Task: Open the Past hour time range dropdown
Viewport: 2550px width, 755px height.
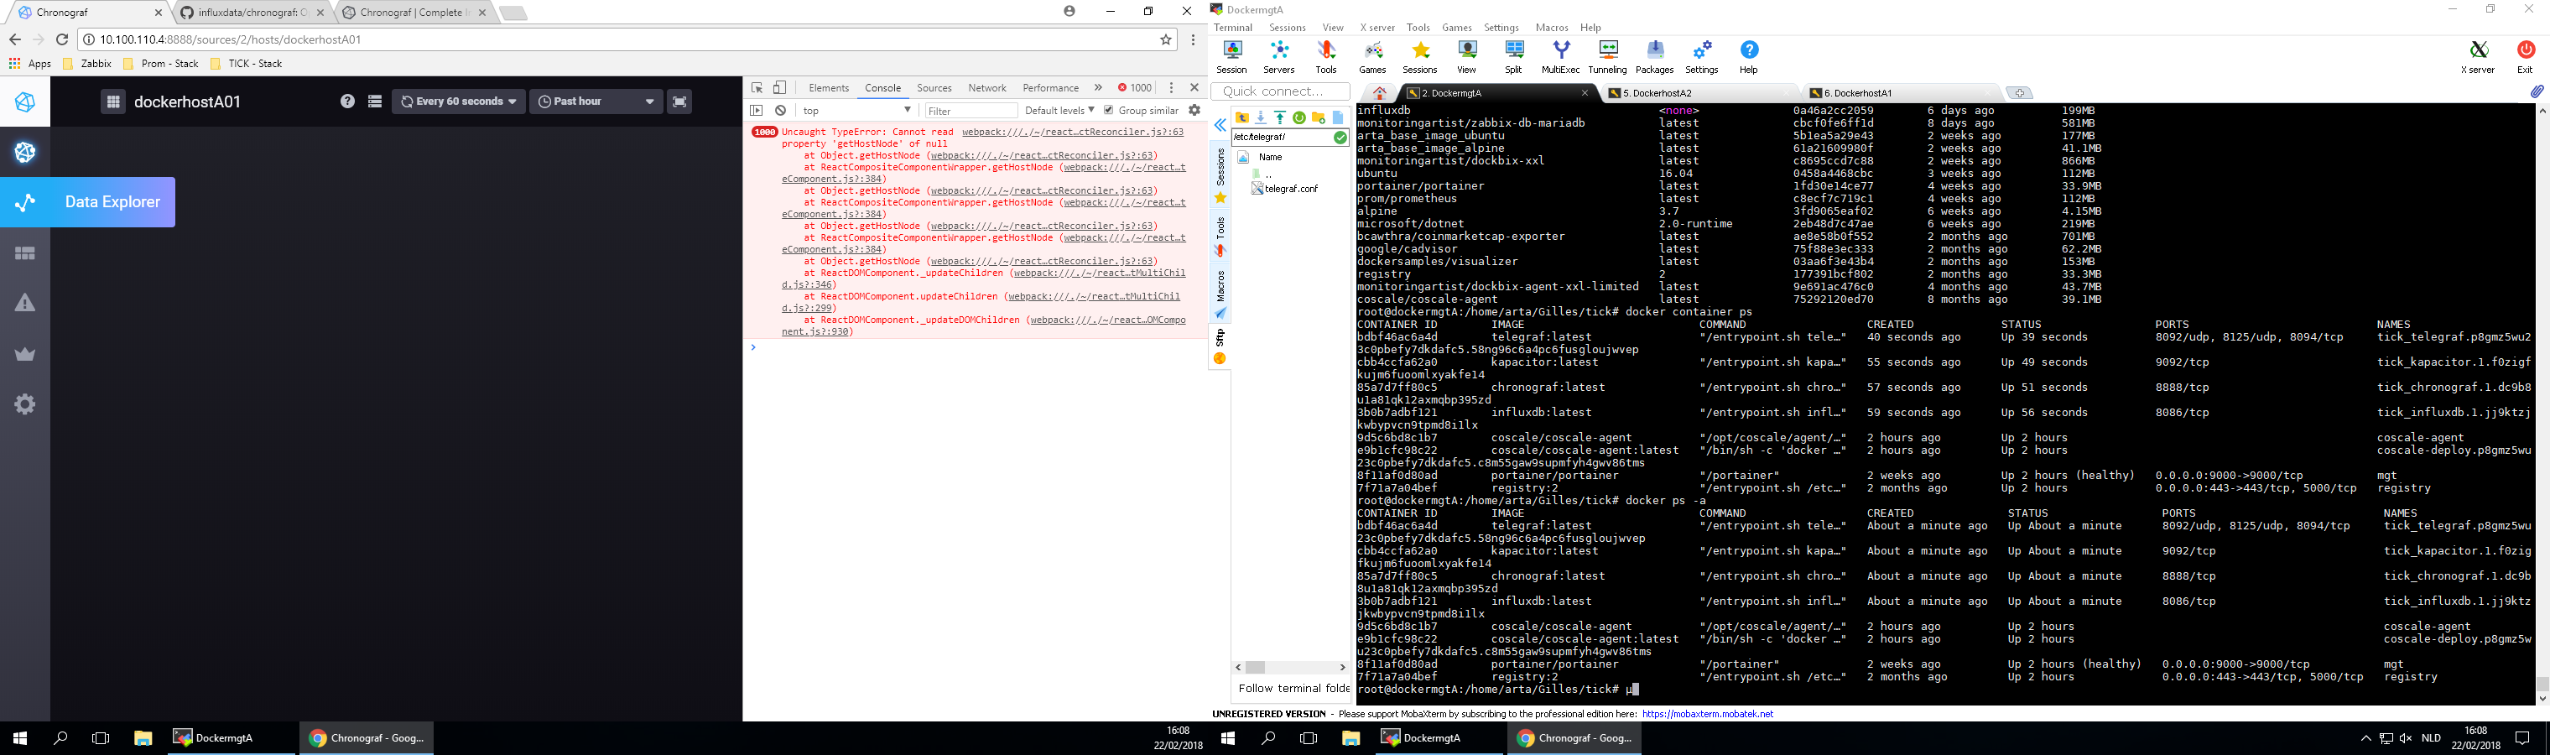Action: (594, 101)
